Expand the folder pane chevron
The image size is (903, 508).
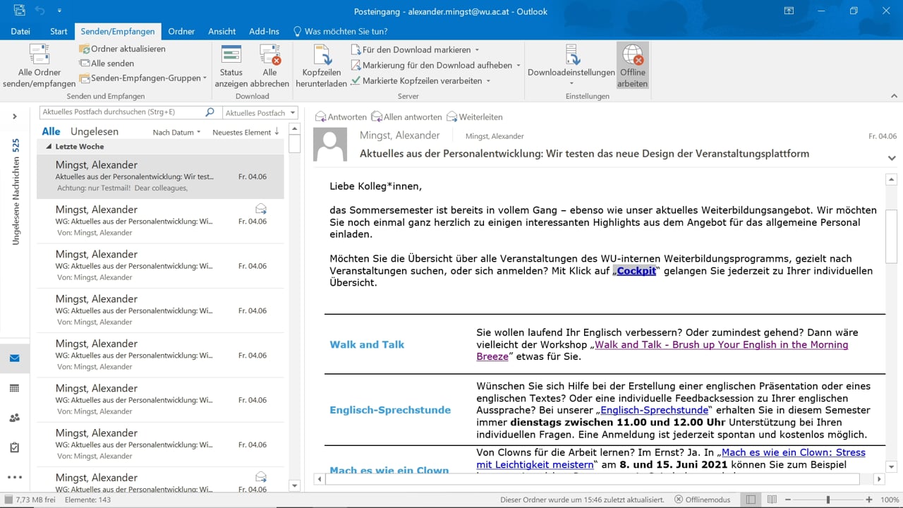click(15, 116)
